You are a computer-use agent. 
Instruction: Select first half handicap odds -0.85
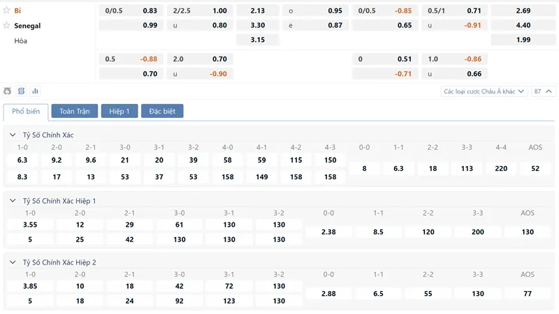pos(385,10)
